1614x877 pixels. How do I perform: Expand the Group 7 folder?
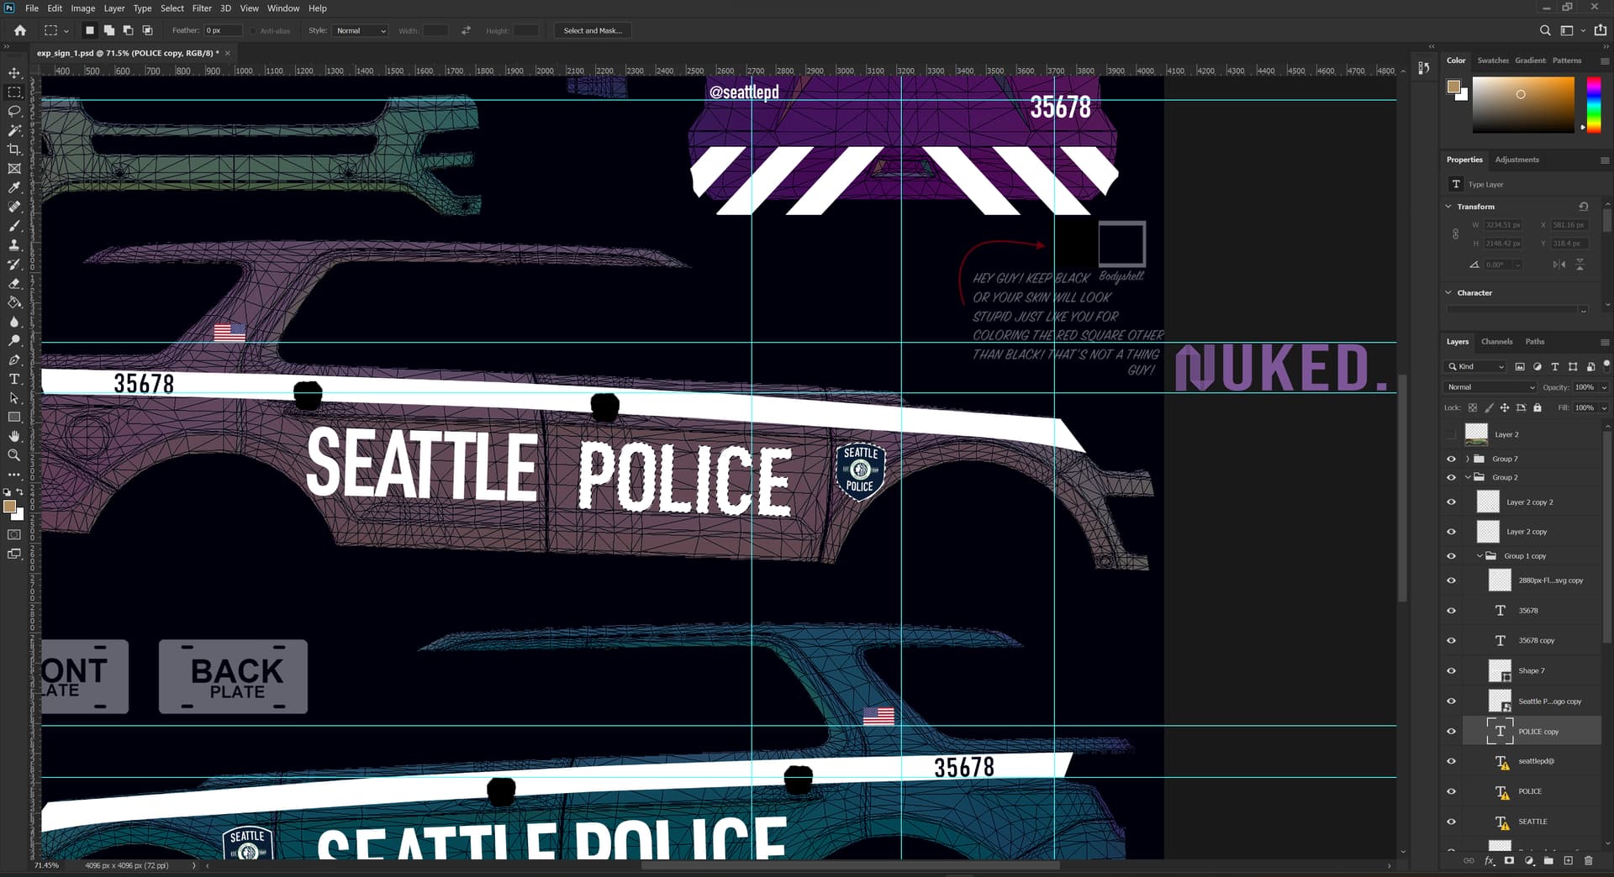point(1468,459)
